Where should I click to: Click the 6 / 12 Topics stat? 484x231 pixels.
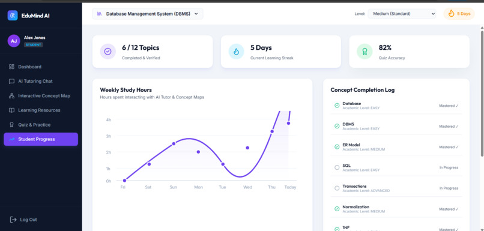141,47
